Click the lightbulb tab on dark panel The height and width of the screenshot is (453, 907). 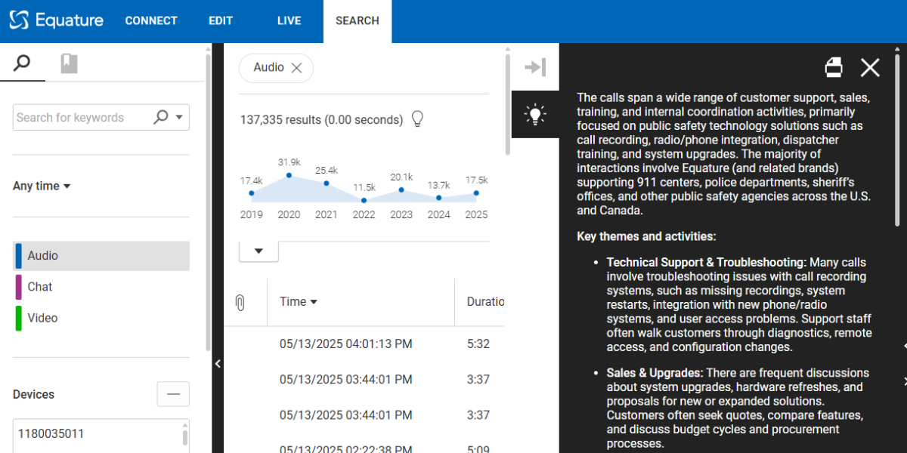pyautogui.click(x=535, y=115)
